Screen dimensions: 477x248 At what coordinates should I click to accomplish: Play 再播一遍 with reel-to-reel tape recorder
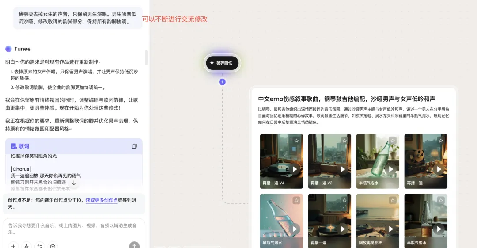(x=439, y=169)
